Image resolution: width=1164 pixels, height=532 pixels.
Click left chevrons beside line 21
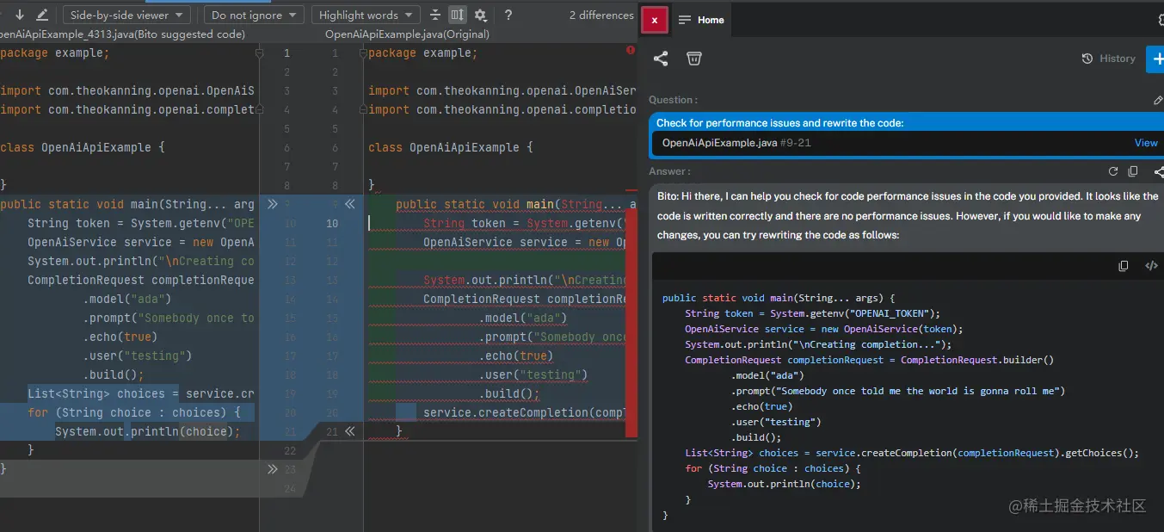[x=349, y=431]
